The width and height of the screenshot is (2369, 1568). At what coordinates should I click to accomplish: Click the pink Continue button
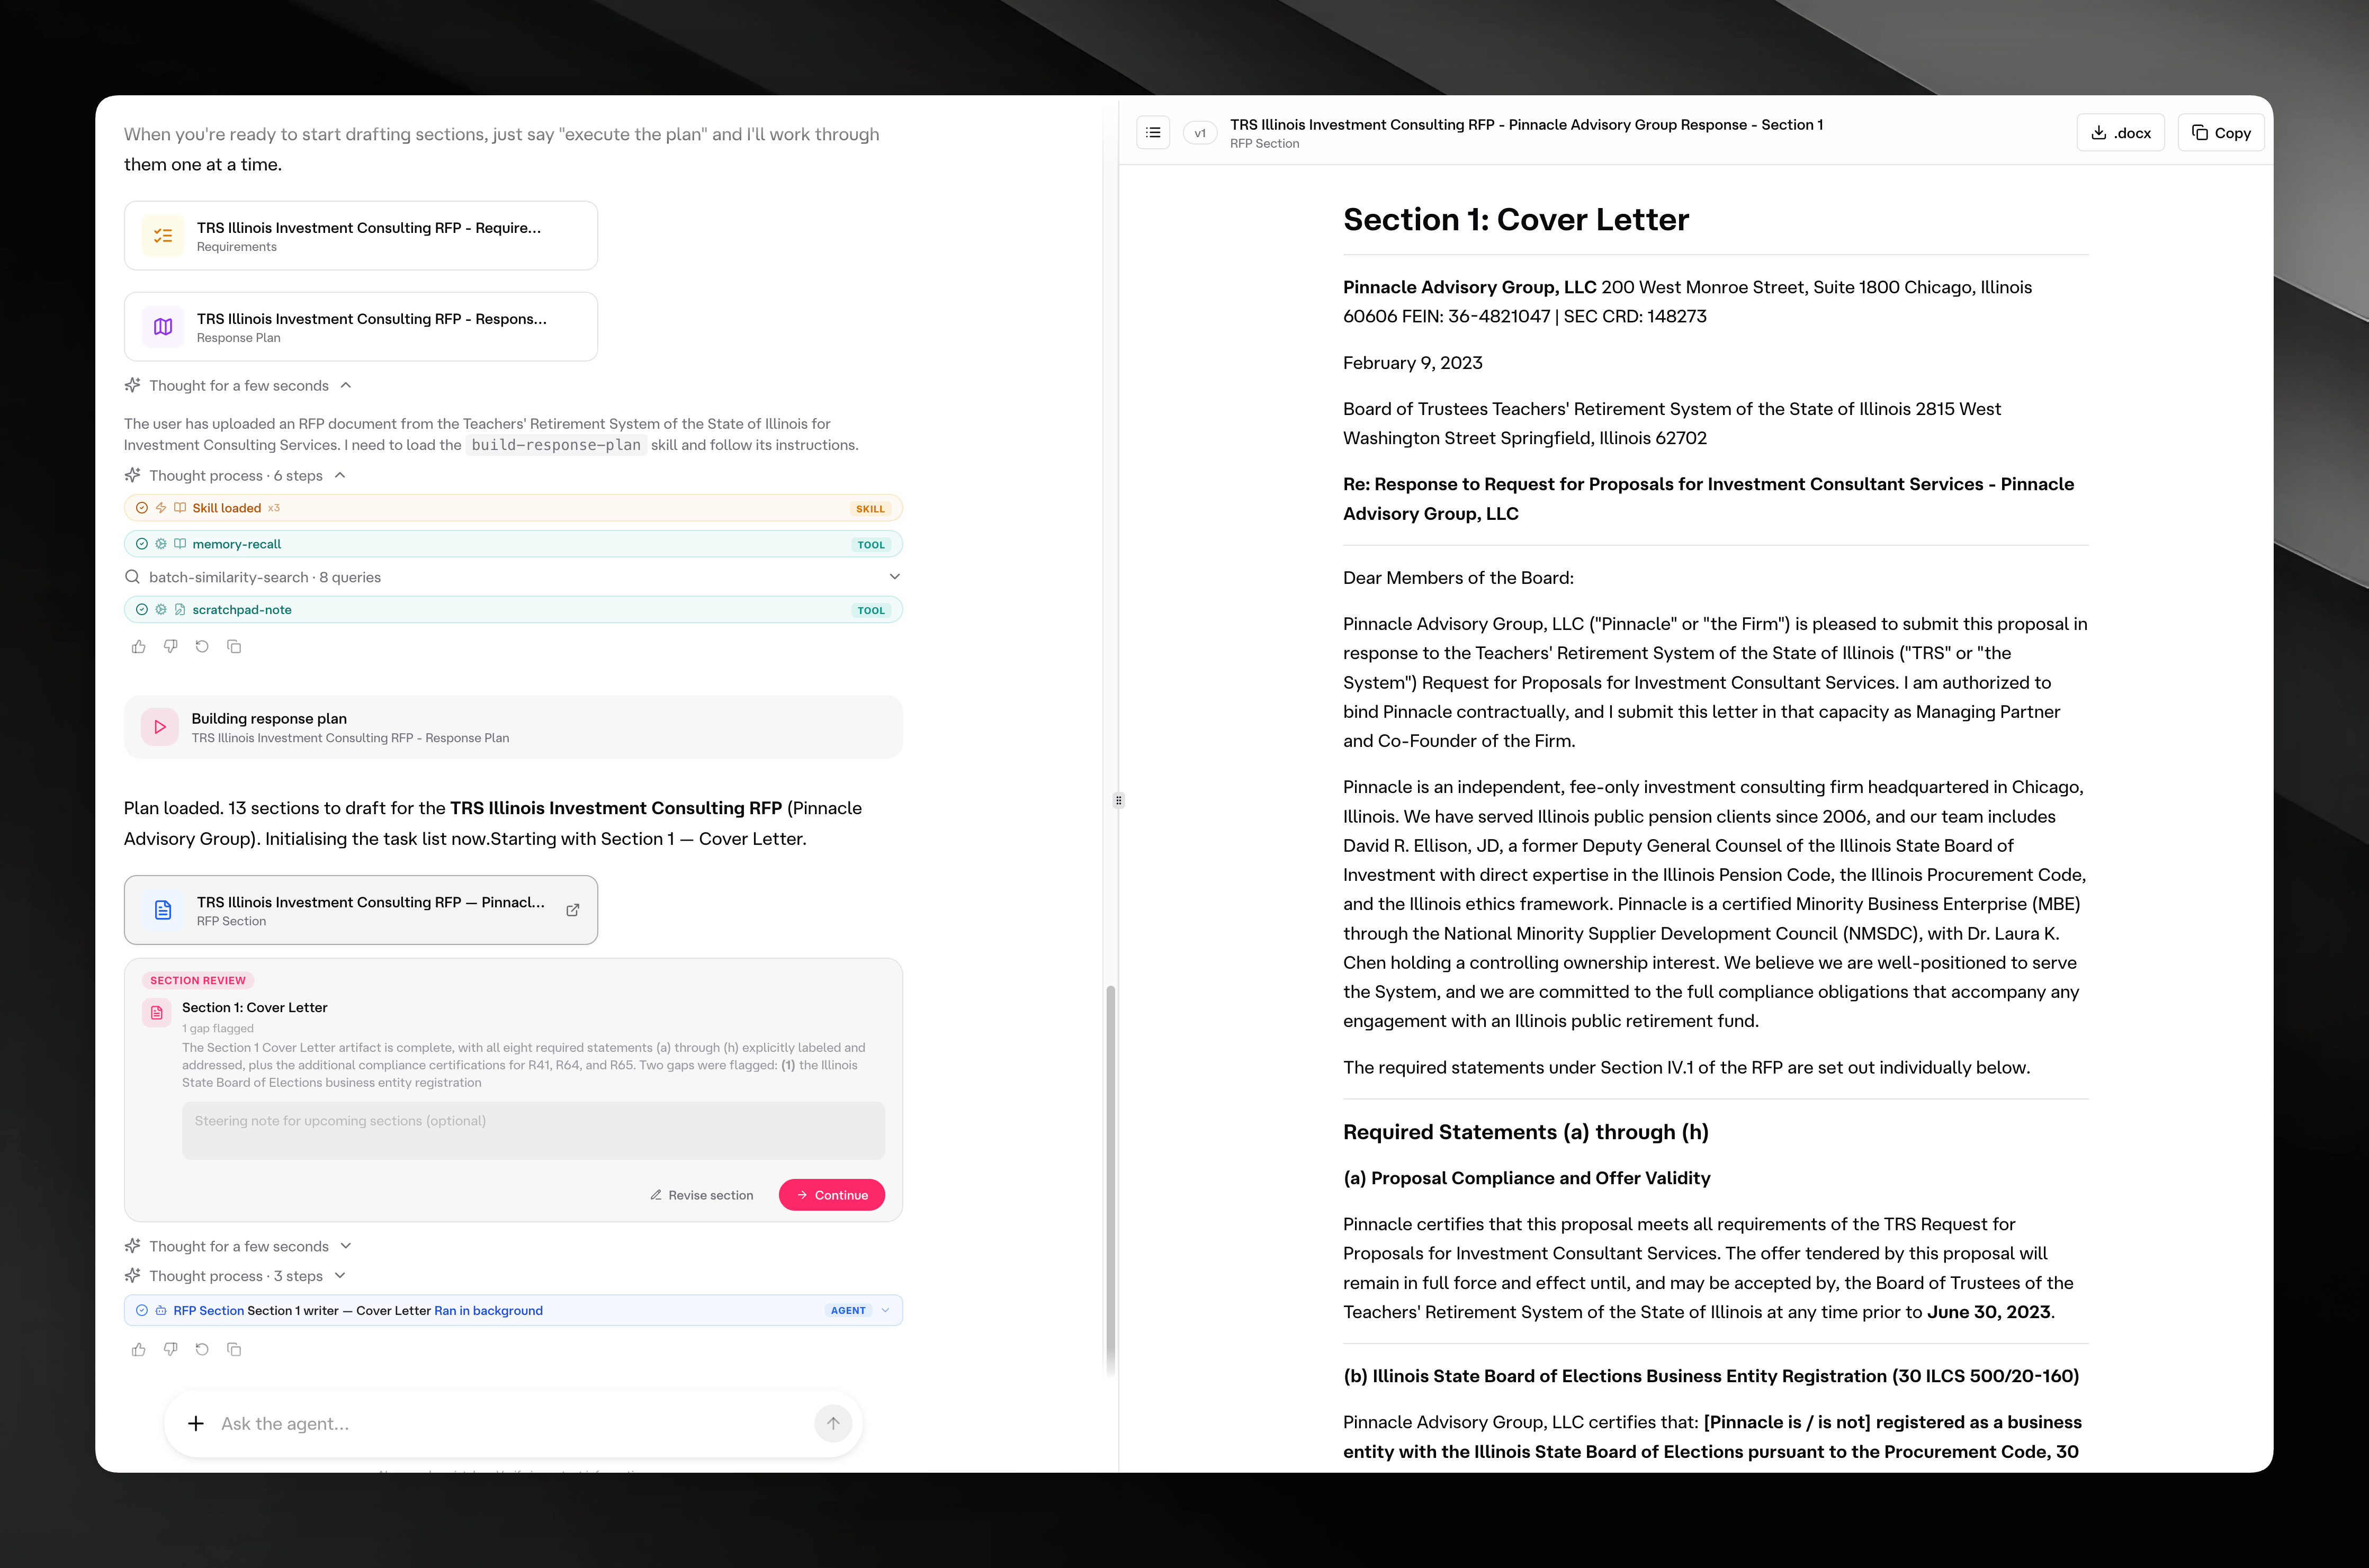[832, 1196]
